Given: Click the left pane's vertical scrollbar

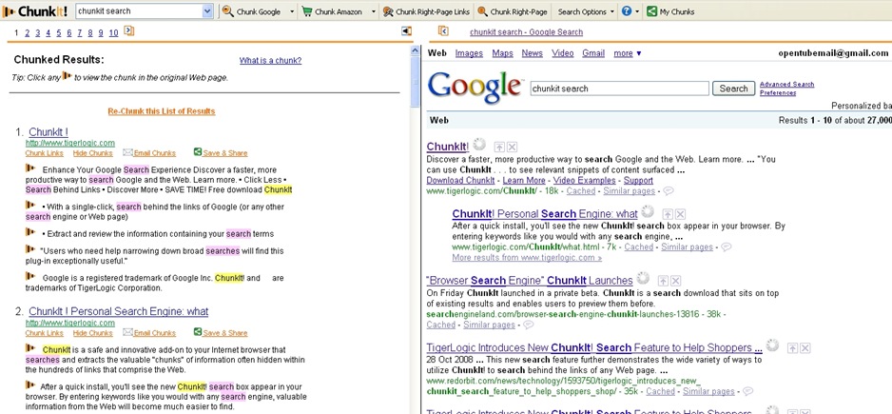Looking at the screenshot, I should point(414,238).
